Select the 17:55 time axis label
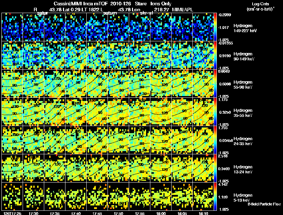 coord(140,213)
